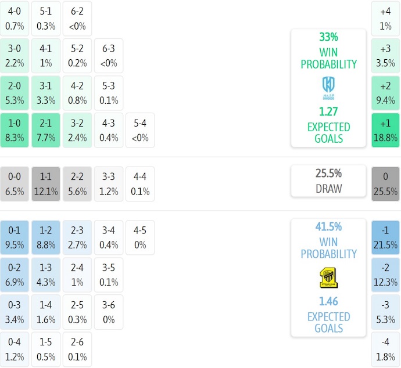Click the green team crest logo
The width and height of the screenshot is (401, 368).
(328, 88)
